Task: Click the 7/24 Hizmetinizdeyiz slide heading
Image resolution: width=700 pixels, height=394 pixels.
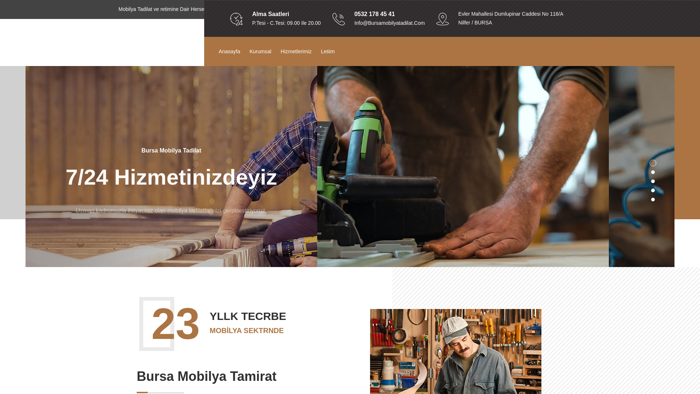Action: click(171, 177)
